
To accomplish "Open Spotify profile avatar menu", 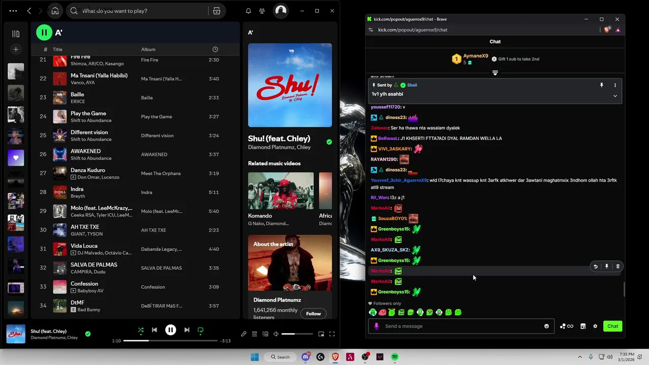I will click(x=281, y=11).
